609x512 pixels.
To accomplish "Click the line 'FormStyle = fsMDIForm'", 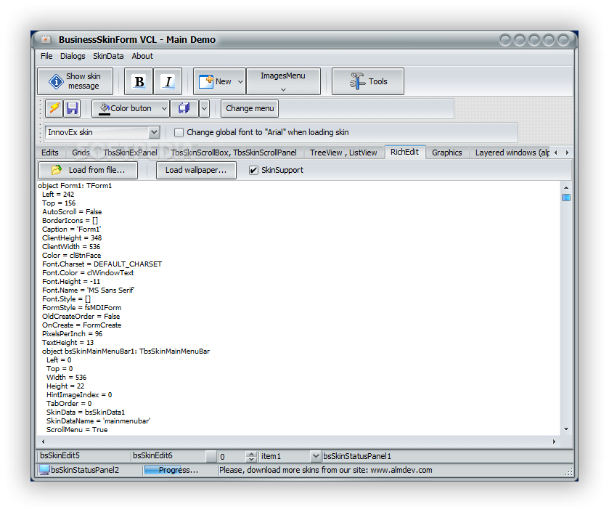I will pos(81,308).
